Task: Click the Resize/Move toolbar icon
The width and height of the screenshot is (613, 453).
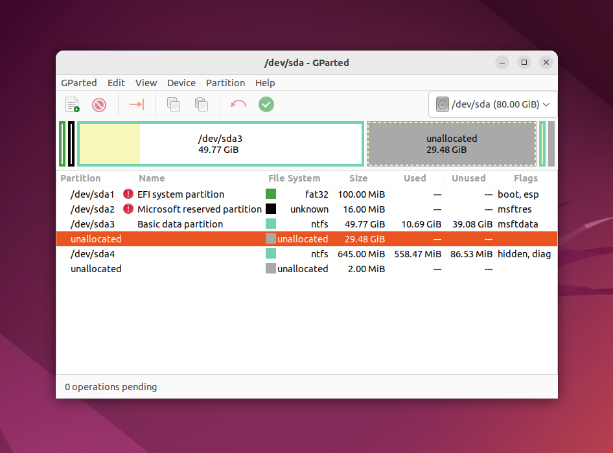Action: click(x=137, y=104)
